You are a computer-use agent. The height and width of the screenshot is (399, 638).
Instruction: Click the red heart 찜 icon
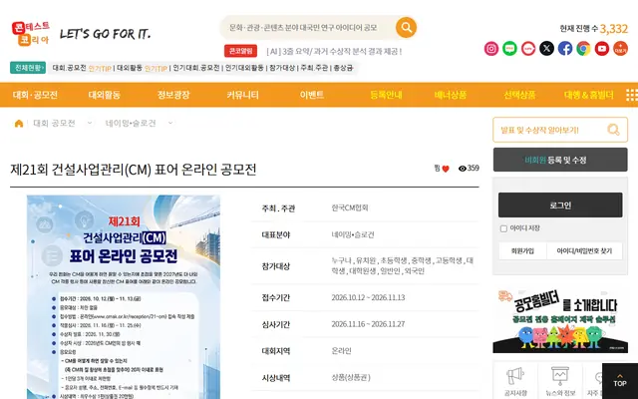point(446,169)
